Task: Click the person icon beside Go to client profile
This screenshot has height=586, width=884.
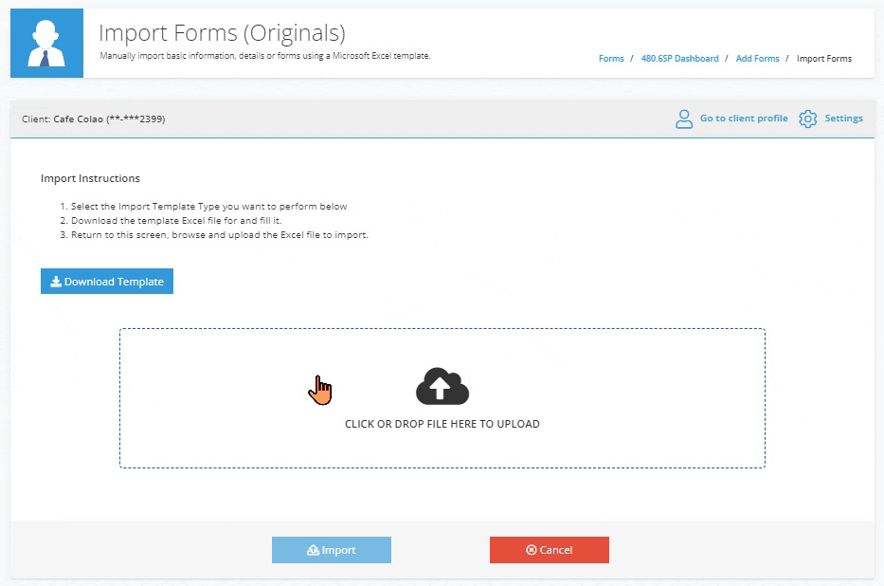Action: [684, 119]
